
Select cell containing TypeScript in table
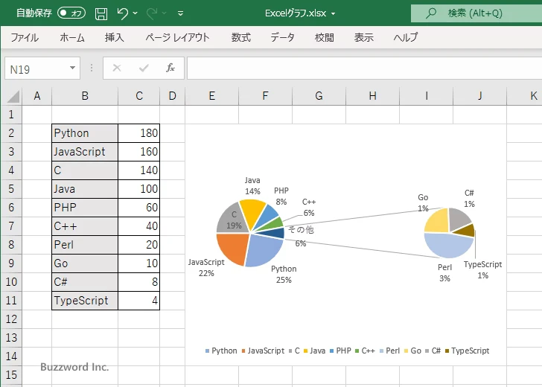click(85, 301)
